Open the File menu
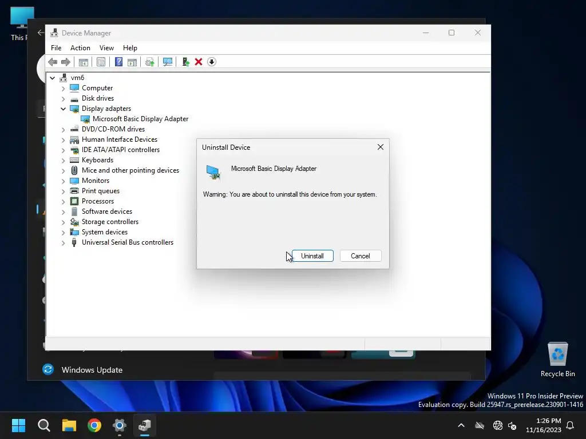586x439 pixels. [56, 48]
